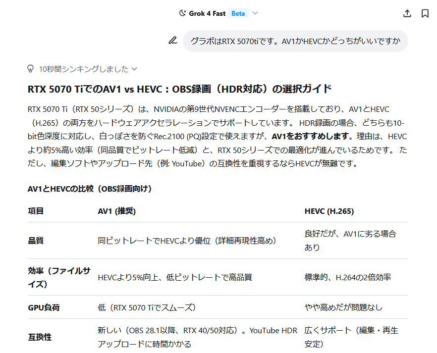Click the 互換性 row label
The height and width of the screenshot is (353, 437).
coord(40,337)
